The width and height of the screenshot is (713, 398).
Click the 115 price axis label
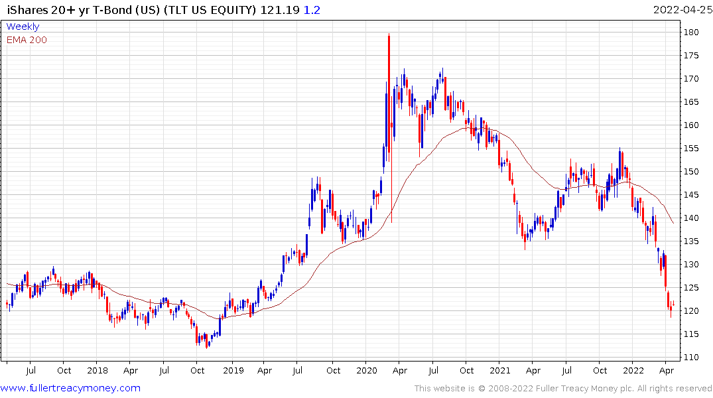pyautogui.click(x=691, y=334)
